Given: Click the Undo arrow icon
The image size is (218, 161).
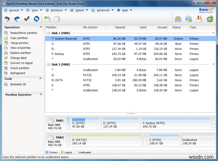Looking at the screenshot, I should click(7, 19).
